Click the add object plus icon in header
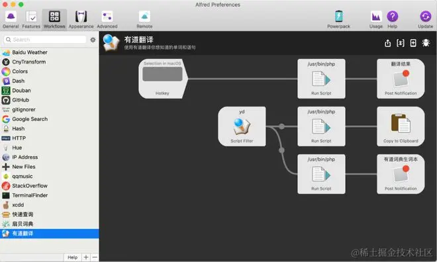The width and height of the screenshot is (437, 262). click(413, 43)
